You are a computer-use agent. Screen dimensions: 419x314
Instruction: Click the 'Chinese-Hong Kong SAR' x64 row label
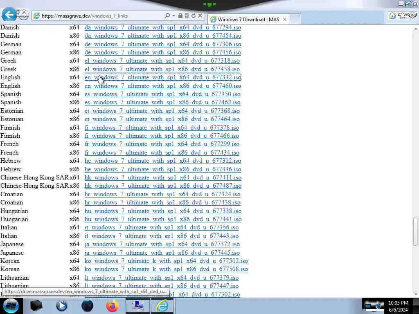tap(34, 177)
